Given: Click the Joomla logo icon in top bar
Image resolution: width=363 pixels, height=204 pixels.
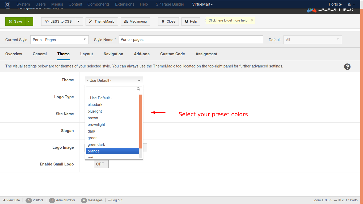Looking at the screenshot, I should tap(7, 4).
